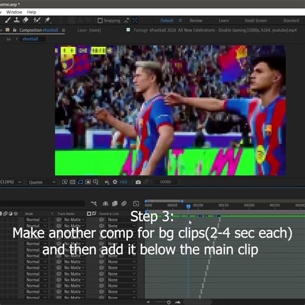Viewport: 305px width, 305px height.
Task: Click the Motion Blur switch column header icon
Action: click(x=5, y=213)
